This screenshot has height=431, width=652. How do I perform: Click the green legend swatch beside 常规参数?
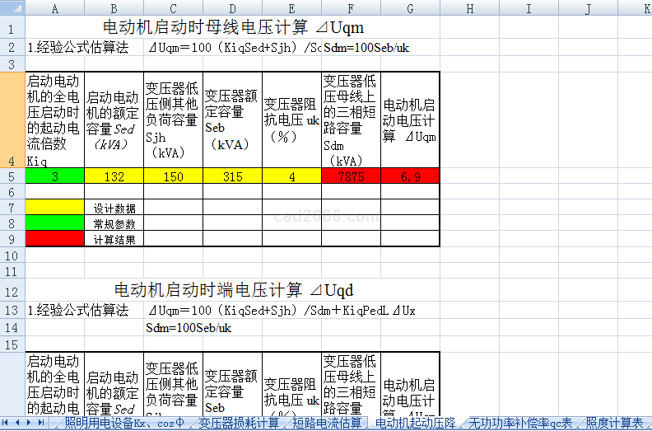click(x=54, y=223)
